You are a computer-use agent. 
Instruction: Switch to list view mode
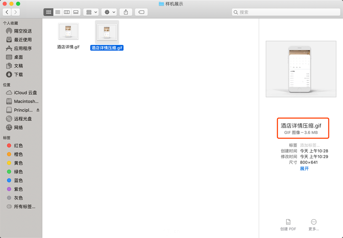(x=58, y=12)
